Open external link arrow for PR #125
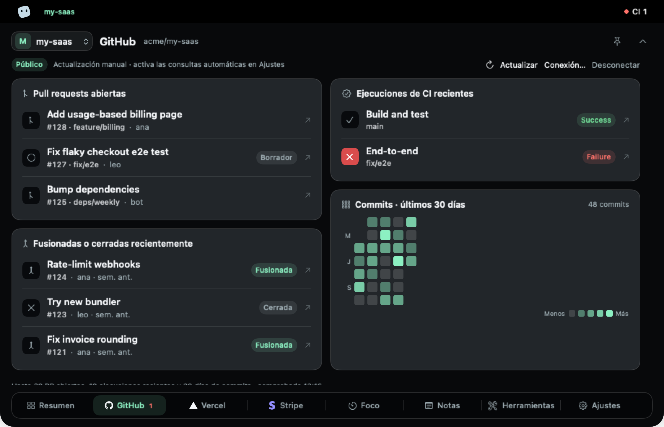 [x=308, y=195]
